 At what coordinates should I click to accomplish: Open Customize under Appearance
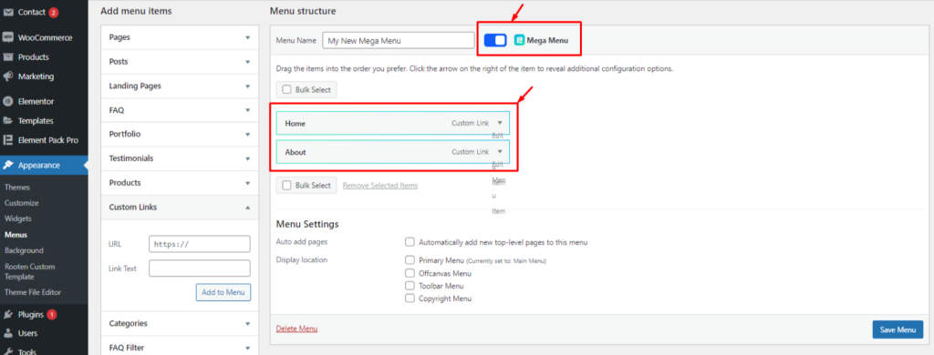(22, 203)
